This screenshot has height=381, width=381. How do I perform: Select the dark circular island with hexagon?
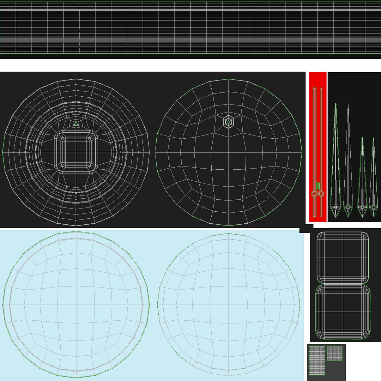(x=228, y=152)
